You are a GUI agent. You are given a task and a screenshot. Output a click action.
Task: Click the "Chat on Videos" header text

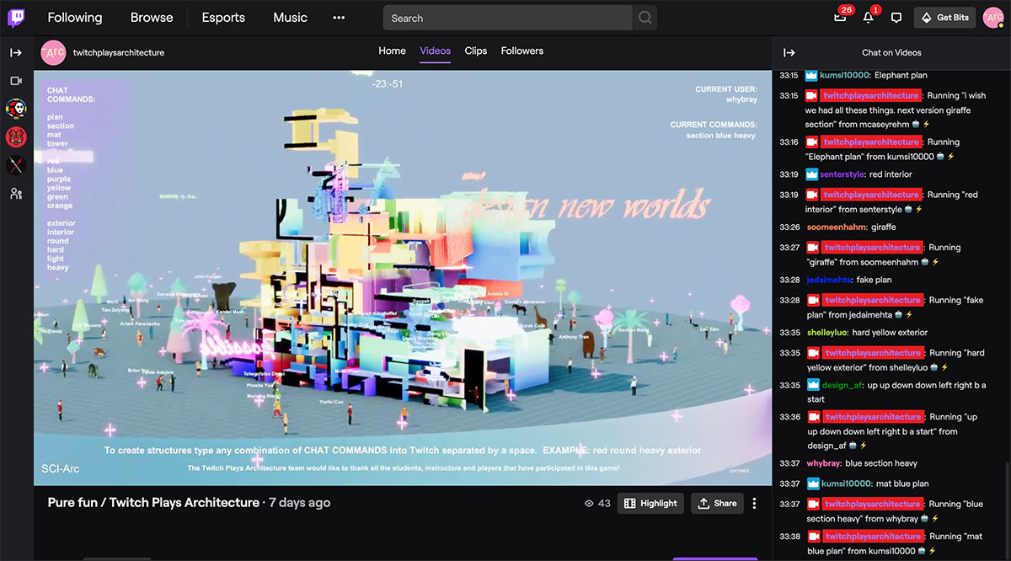pyautogui.click(x=891, y=52)
